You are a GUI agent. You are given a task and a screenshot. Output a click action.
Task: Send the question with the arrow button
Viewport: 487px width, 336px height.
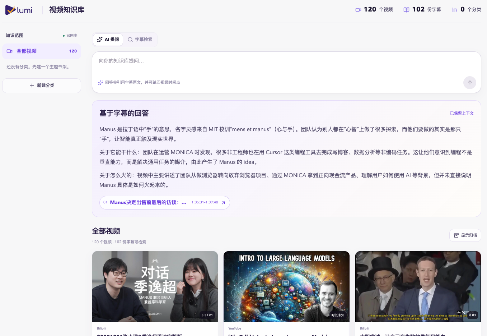pos(470,83)
